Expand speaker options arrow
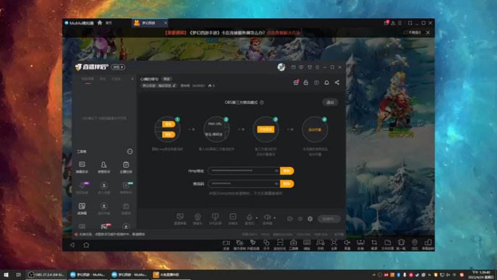The width and height of the screenshot is (497, 280). point(275,218)
